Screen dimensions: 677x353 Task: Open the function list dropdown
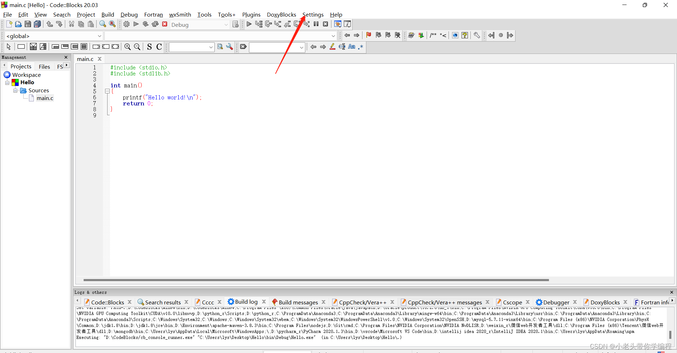[x=221, y=36]
